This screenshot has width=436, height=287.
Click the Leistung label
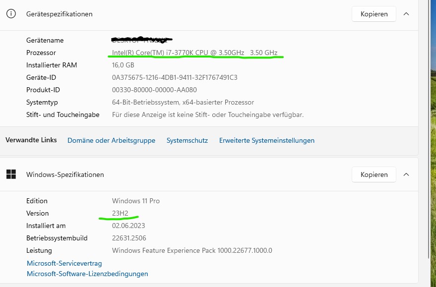(x=39, y=250)
